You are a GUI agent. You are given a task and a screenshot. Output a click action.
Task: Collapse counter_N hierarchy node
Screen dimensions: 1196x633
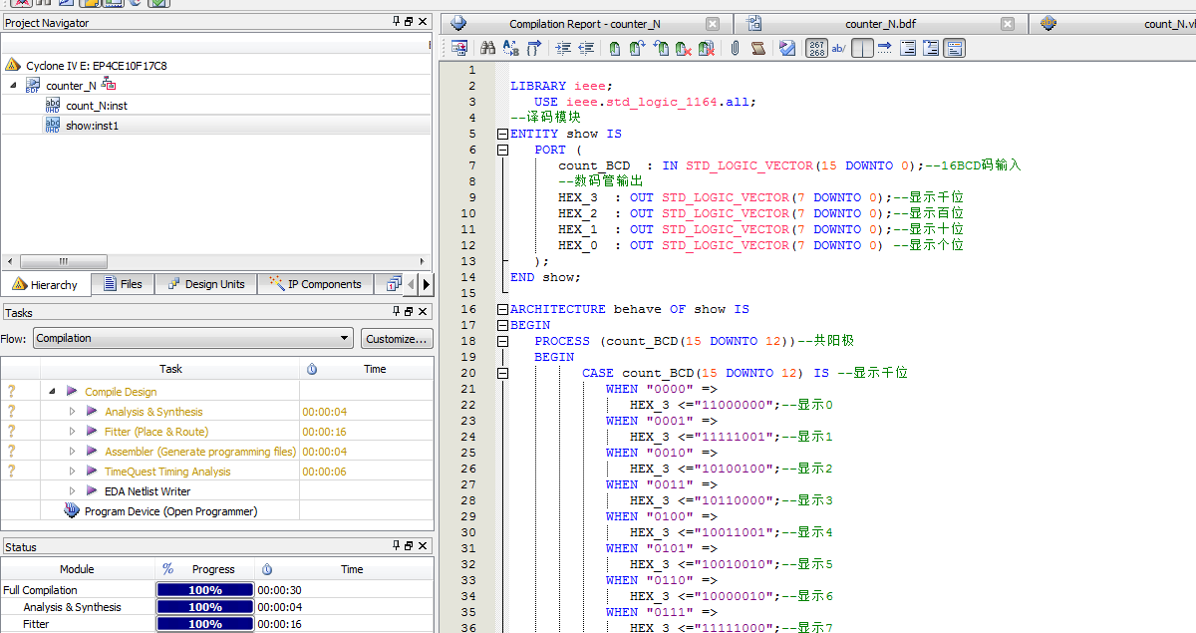click(14, 86)
